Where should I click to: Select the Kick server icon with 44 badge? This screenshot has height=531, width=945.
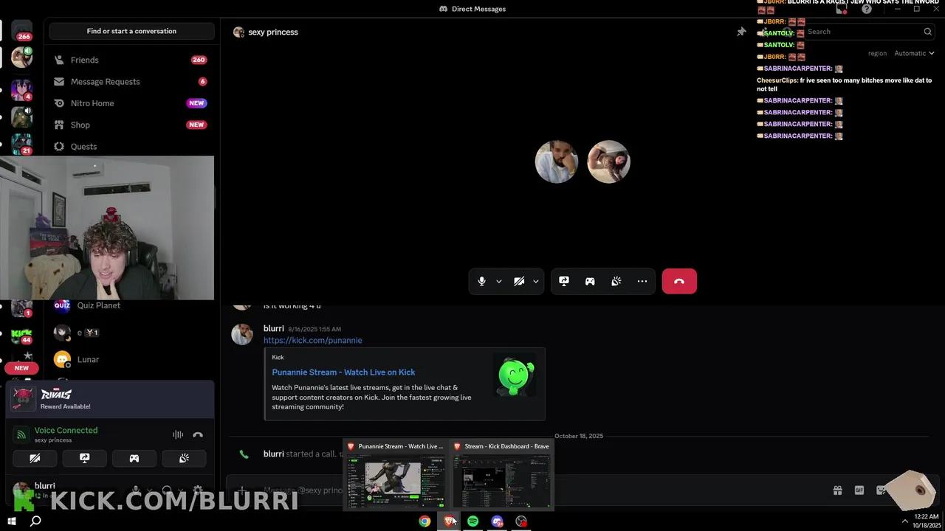coord(21,336)
